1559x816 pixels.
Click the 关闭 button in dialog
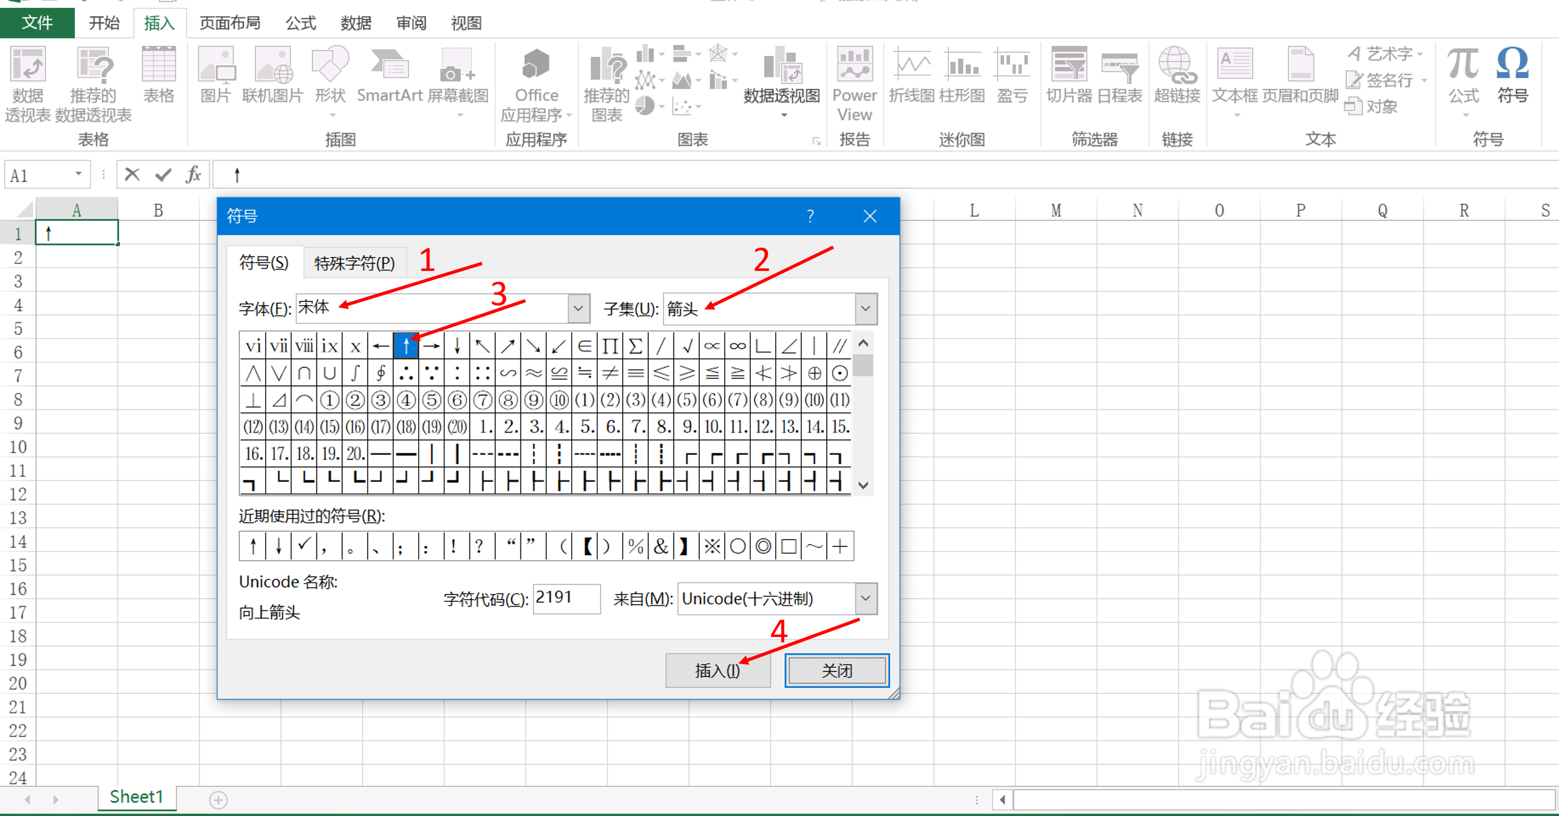tap(836, 670)
